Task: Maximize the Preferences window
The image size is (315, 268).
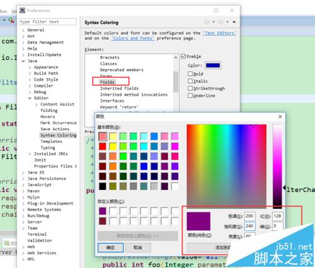Action: [x=216, y=10]
